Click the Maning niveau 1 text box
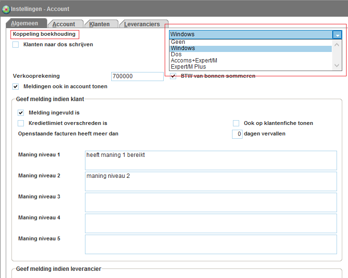The image size is (348, 278). [x=211, y=160]
